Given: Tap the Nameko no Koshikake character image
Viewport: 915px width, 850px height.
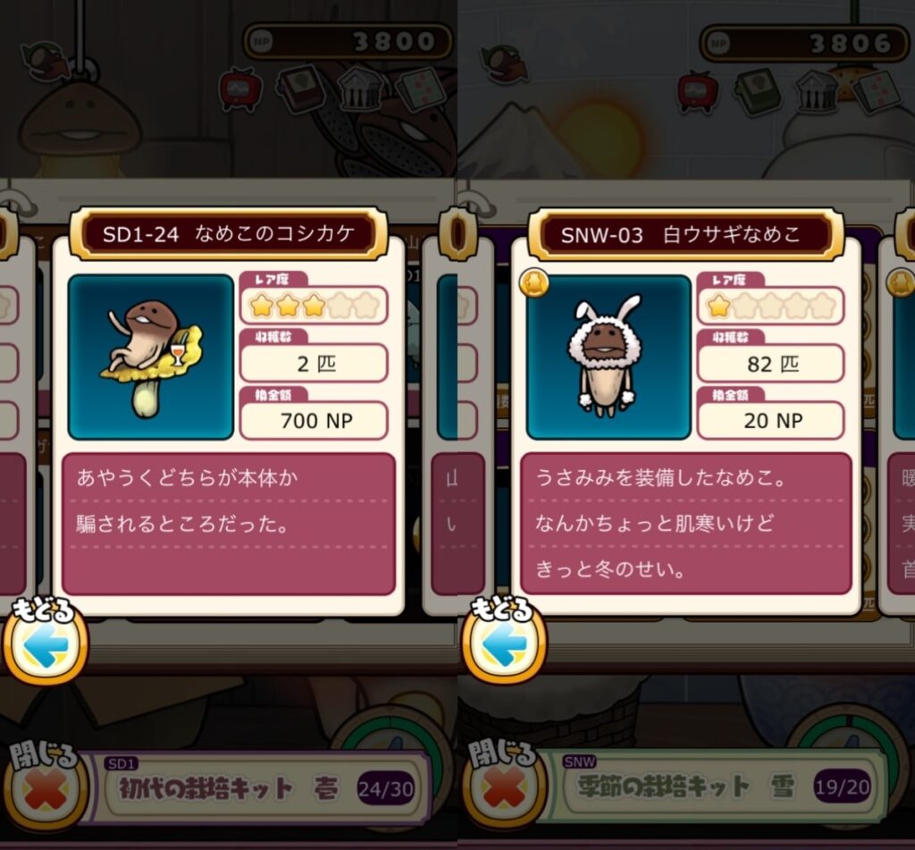Looking at the screenshot, I should [151, 357].
